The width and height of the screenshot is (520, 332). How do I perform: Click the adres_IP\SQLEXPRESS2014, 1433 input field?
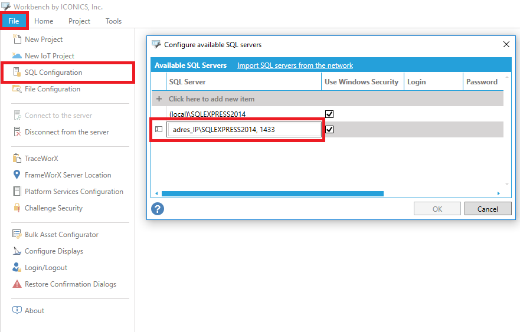(244, 129)
